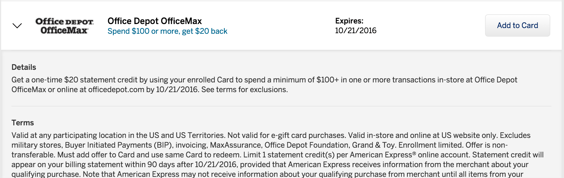Click the Terms section heading

23,123
